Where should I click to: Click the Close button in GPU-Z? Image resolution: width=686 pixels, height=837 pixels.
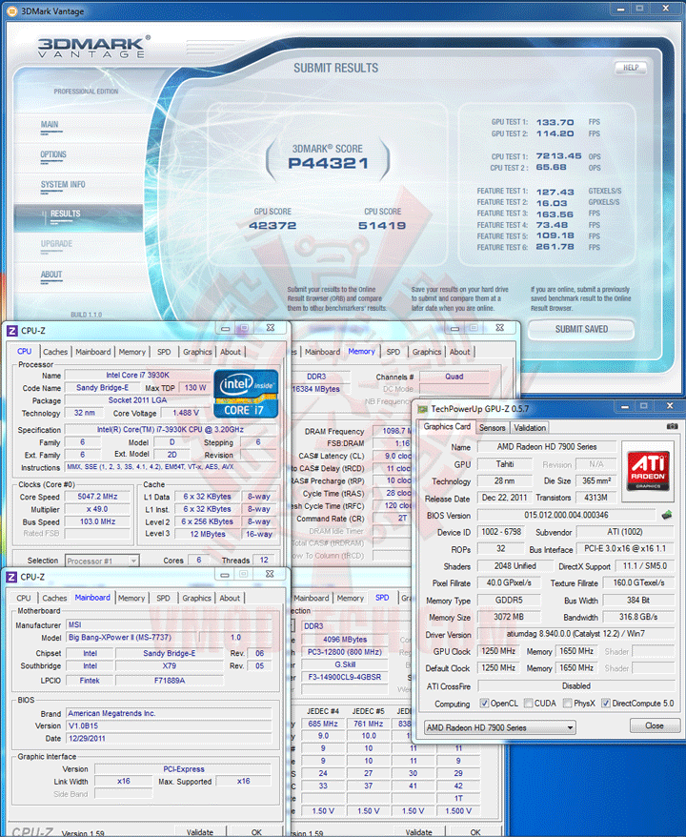pos(655,725)
